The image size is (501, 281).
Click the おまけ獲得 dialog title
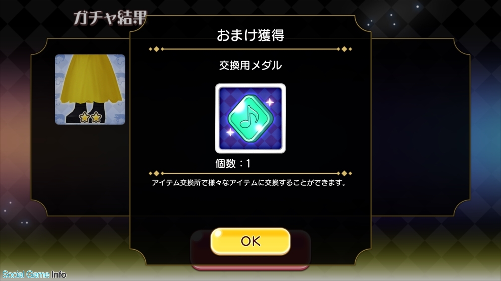250,35
